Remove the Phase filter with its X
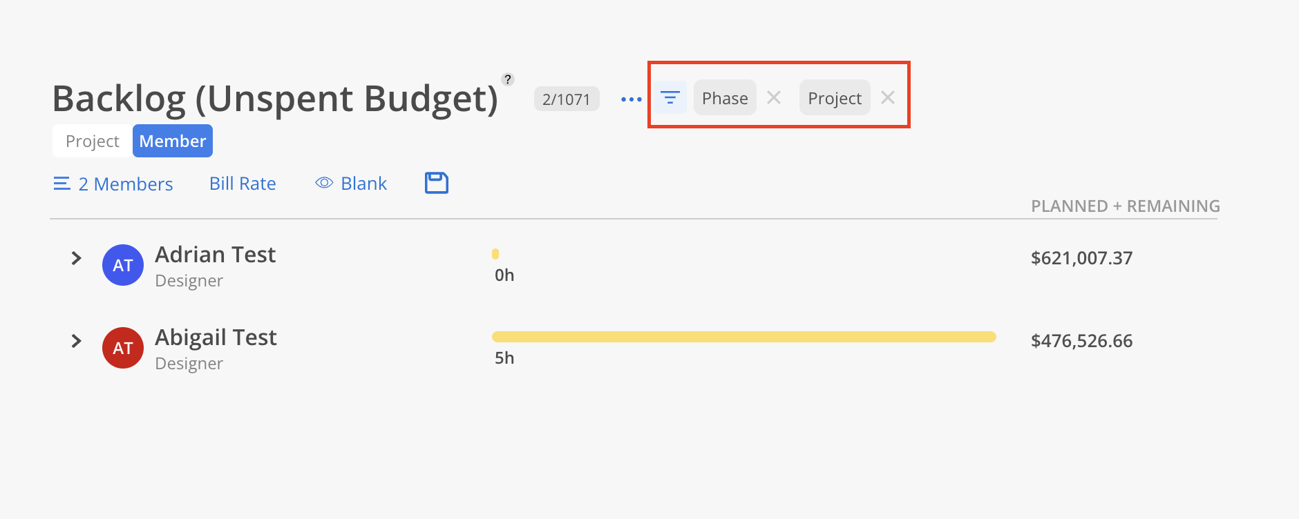 coord(774,98)
